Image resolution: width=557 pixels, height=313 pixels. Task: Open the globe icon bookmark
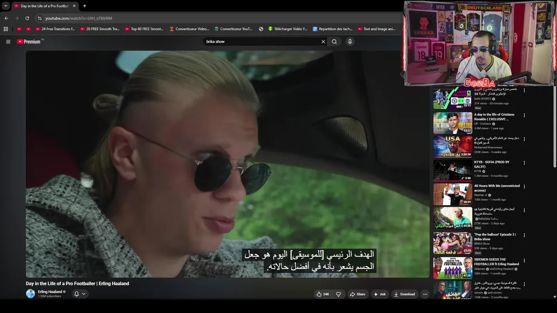coord(261,29)
